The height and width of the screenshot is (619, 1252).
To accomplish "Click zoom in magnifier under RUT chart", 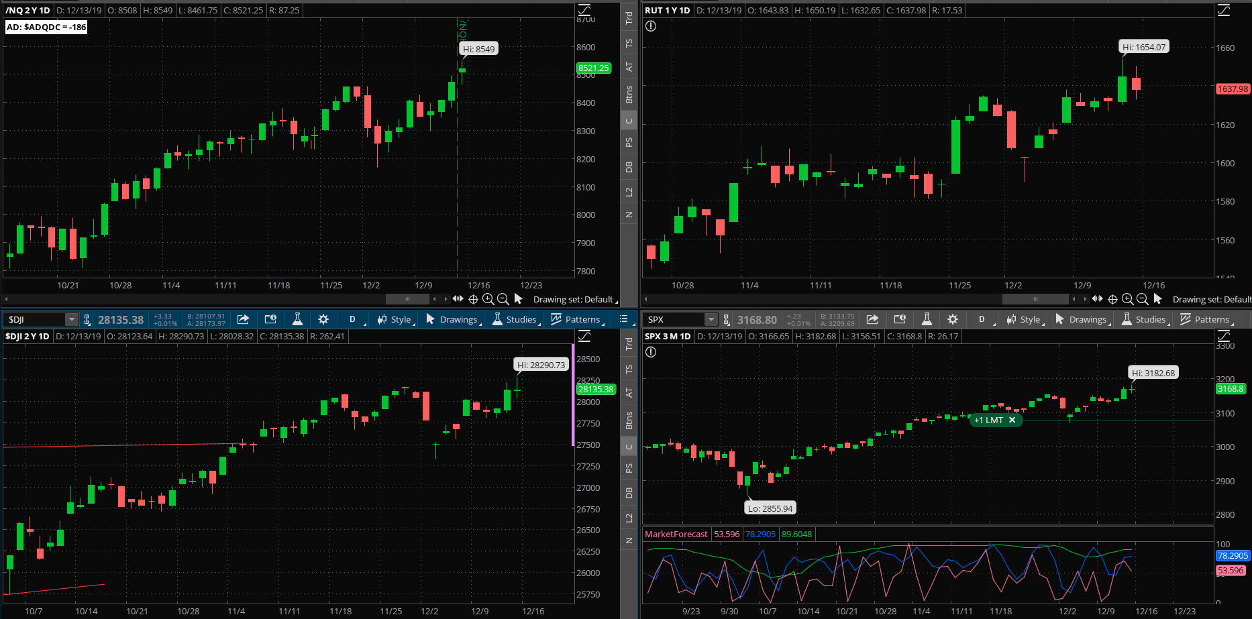I will point(1127,299).
